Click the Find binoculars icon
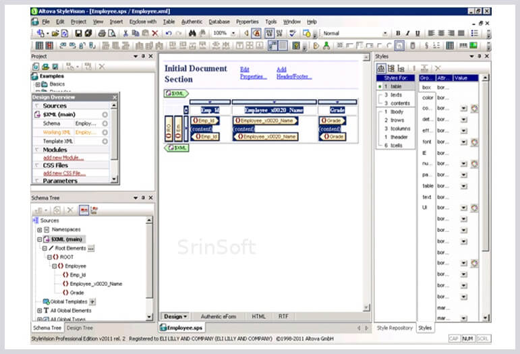This screenshot has width=520, height=354. pos(192,33)
